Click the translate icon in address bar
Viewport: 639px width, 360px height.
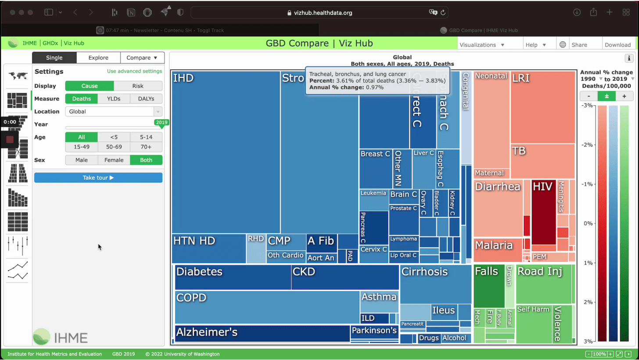(x=433, y=13)
